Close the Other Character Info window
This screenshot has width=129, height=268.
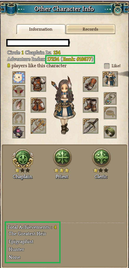tap(118, 10)
